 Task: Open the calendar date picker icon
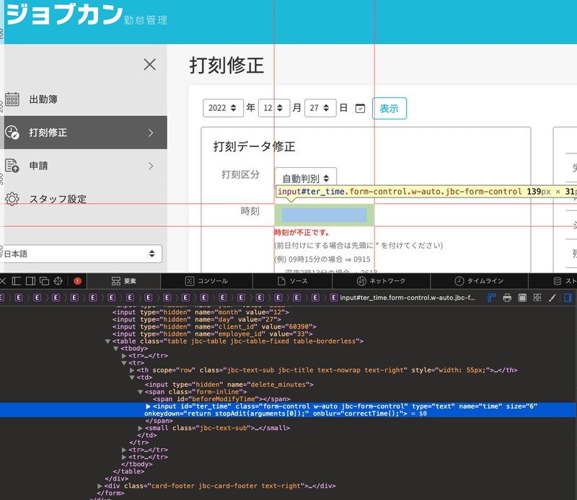click(360, 108)
